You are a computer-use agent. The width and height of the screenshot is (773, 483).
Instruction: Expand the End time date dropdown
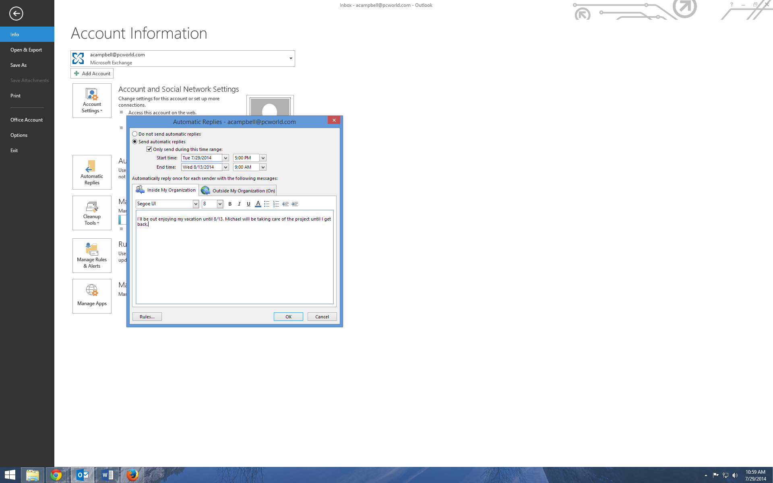coord(226,167)
